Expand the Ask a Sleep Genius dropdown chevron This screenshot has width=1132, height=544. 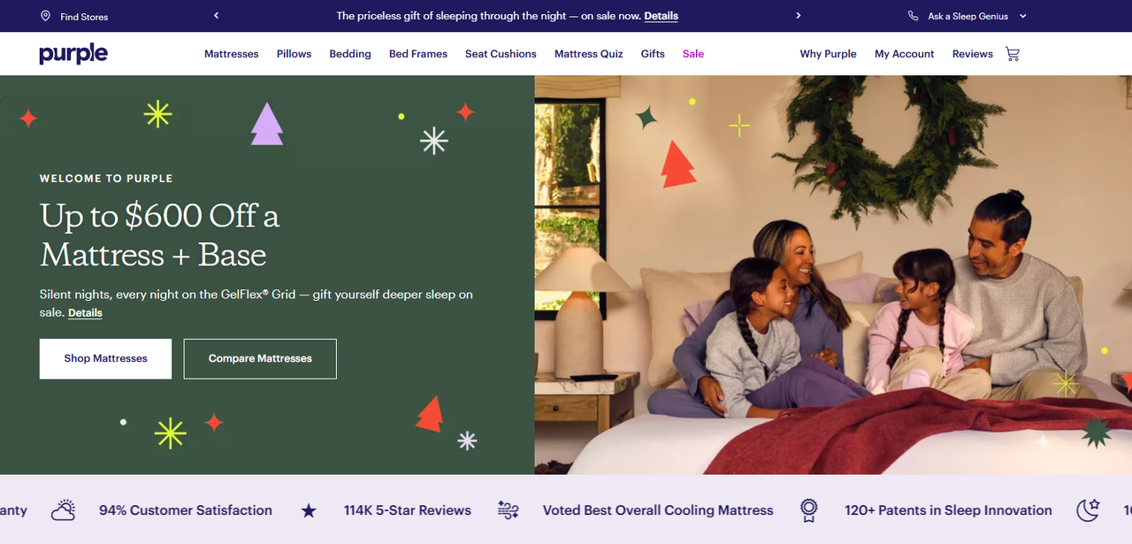point(1023,16)
